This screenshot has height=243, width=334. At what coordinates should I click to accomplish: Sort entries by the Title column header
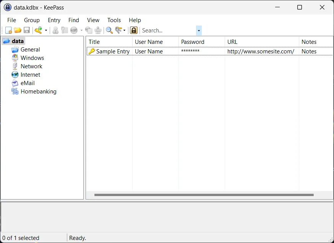pyautogui.click(x=109, y=42)
